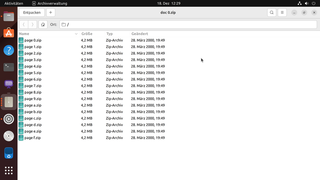Open system status menu with power icon
Image resolution: width=320 pixels, height=180 pixels.
point(313,3)
